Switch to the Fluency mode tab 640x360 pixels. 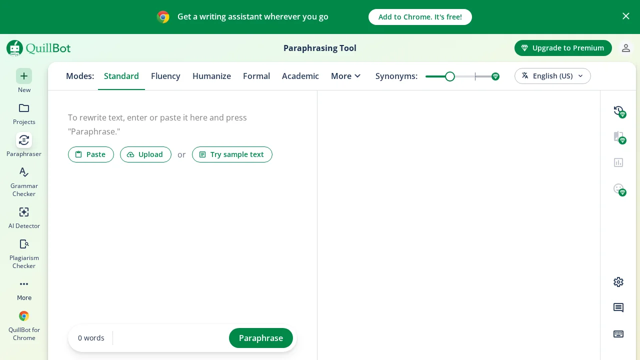165,76
